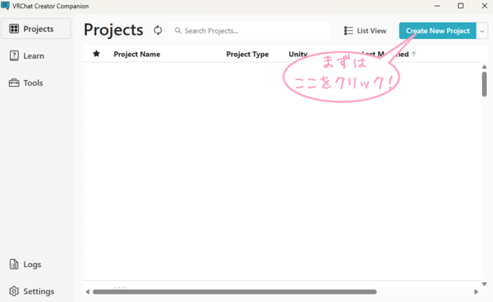Maximize the Creator Companion window
Viewport: 493px width, 302px height.
(461, 5)
